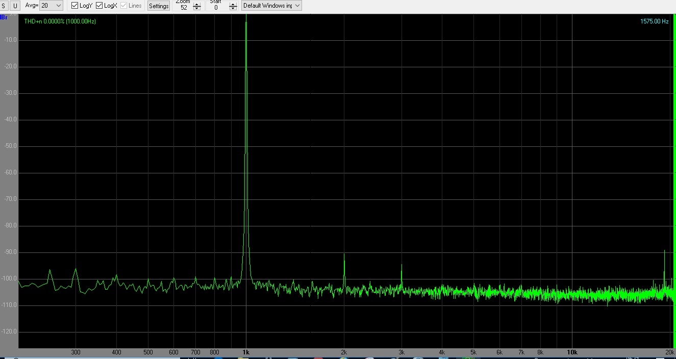Screen dimensions: 676x359
Task: Click the U button in the toolbar
Action: tap(15, 6)
